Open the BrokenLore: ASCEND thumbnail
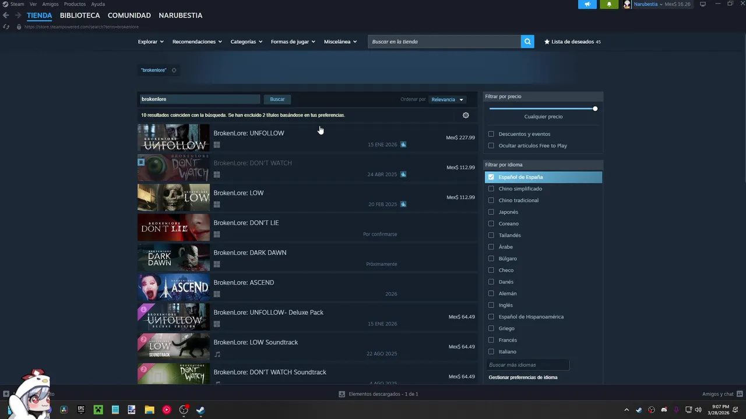 [173, 287]
